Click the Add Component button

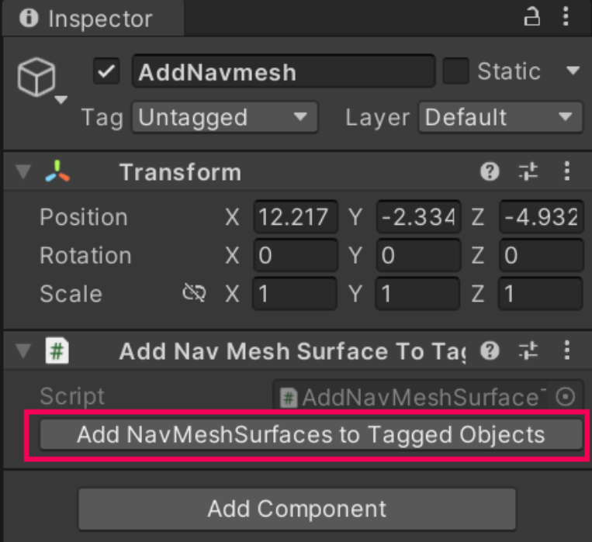point(296,509)
